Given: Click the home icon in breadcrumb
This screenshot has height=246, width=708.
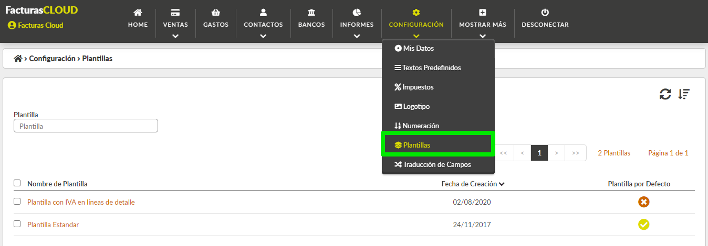Looking at the screenshot, I should (x=18, y=59).
